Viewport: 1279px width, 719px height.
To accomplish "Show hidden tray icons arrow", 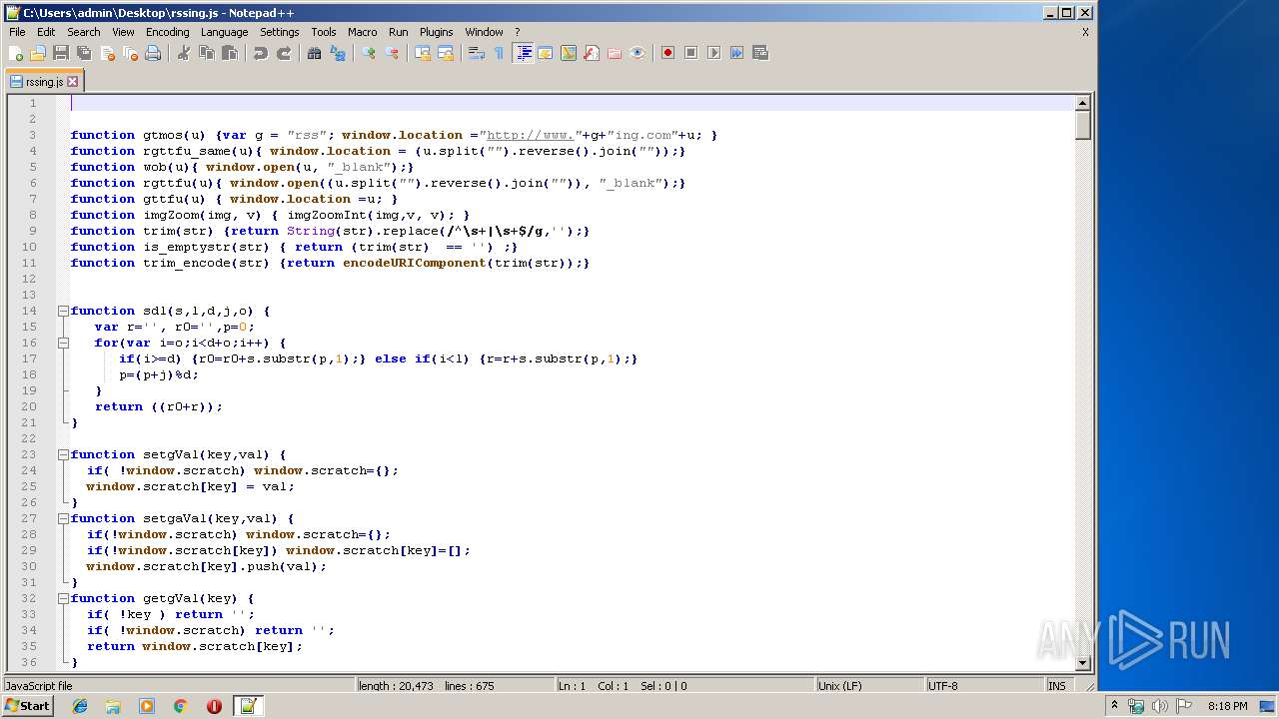I will tap(1115, 706).
